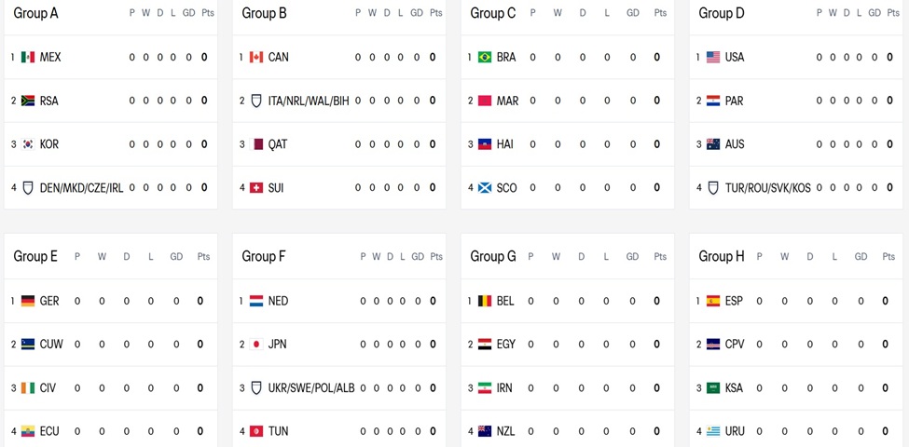Click the Spain flag in Group H
Screen dimensions: 909x447
click(x=713, y=301)
